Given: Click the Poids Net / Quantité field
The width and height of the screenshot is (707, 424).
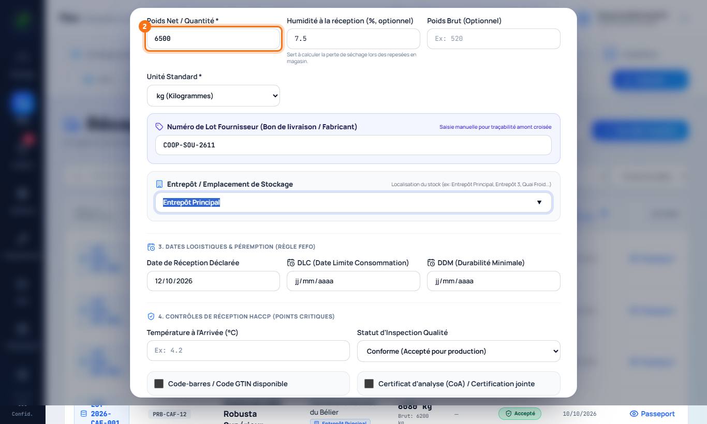Looking at the screenshot, I should coord(213,39).
